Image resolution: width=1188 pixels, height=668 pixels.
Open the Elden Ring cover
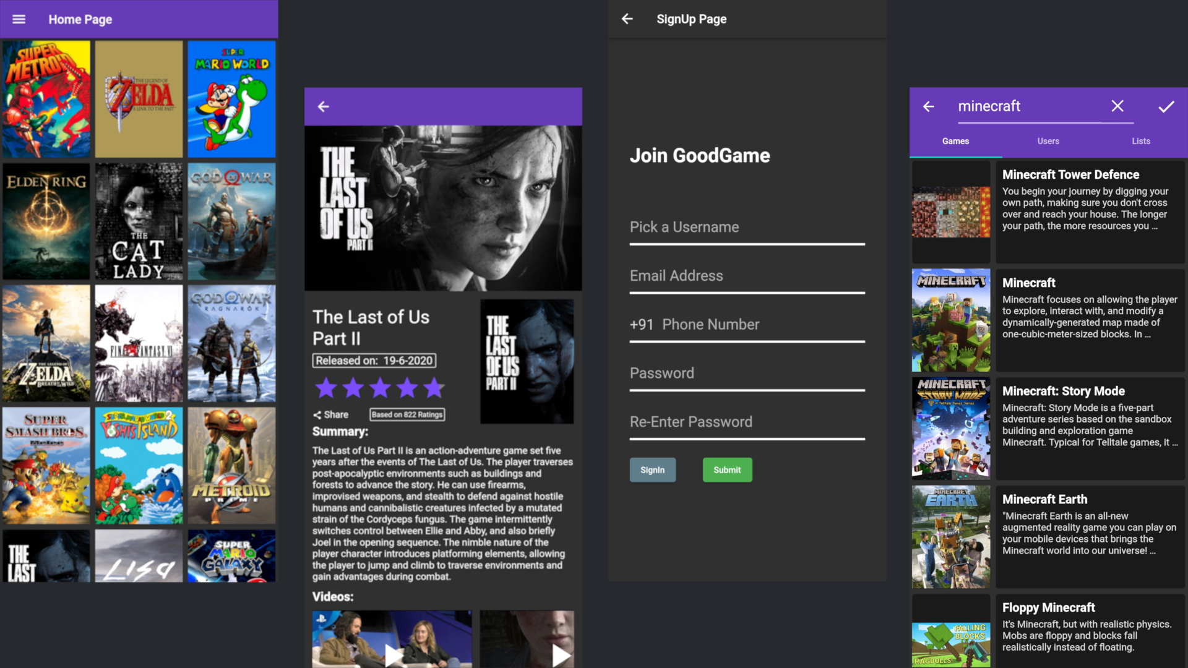46,221
